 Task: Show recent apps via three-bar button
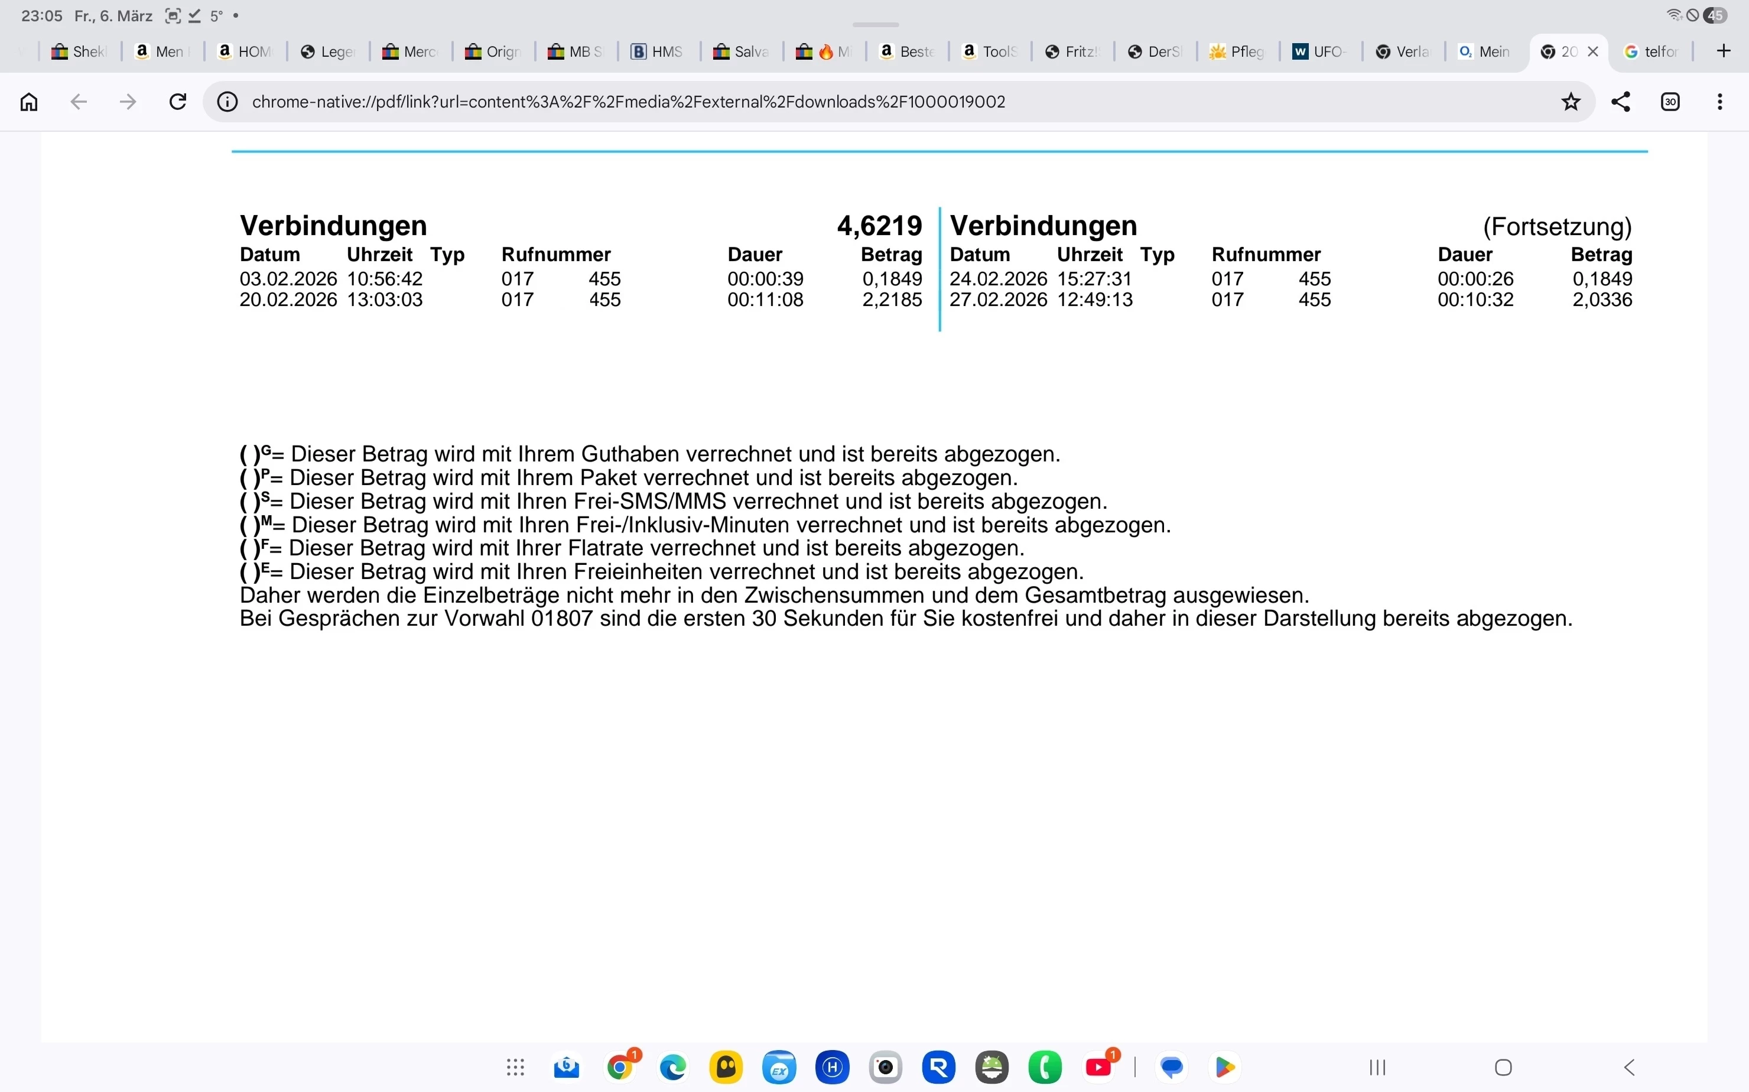pyautogui.click(x=1378, y=1067)
